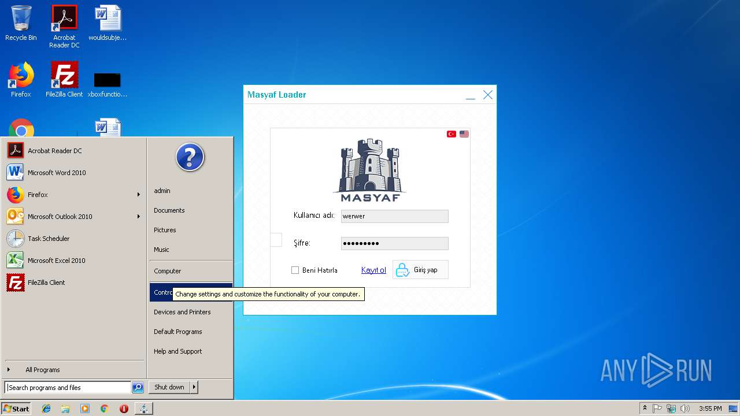Open Windows Explorer from the taskbar
This screenshot has width=740, height=416.
pyautogui.click(x=65, y=408)
